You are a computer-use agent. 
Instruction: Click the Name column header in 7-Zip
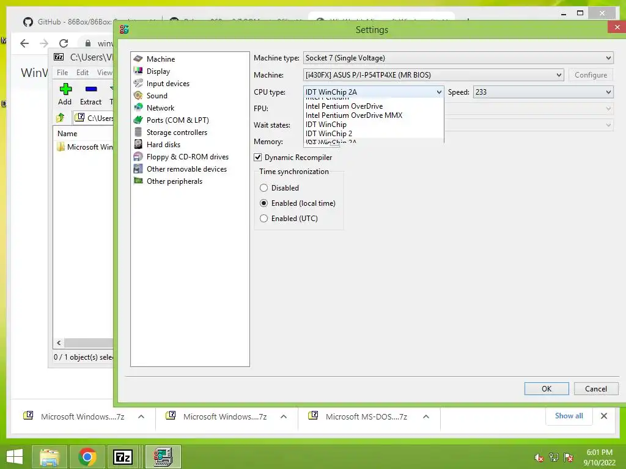(67, 134)
